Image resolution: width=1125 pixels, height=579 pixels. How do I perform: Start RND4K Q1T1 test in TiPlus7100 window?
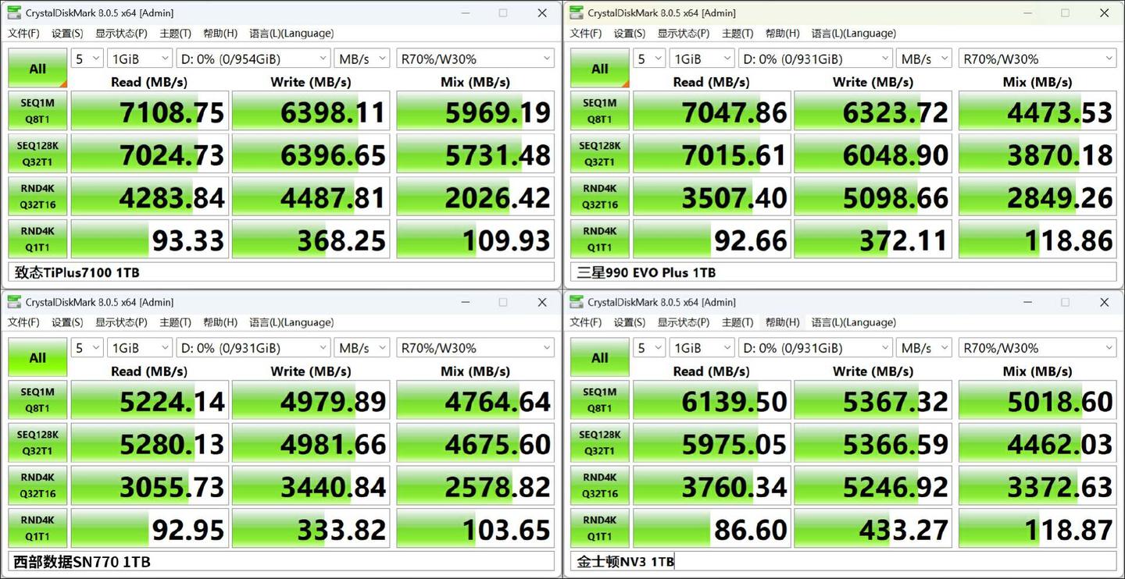[x=37, y=239]
